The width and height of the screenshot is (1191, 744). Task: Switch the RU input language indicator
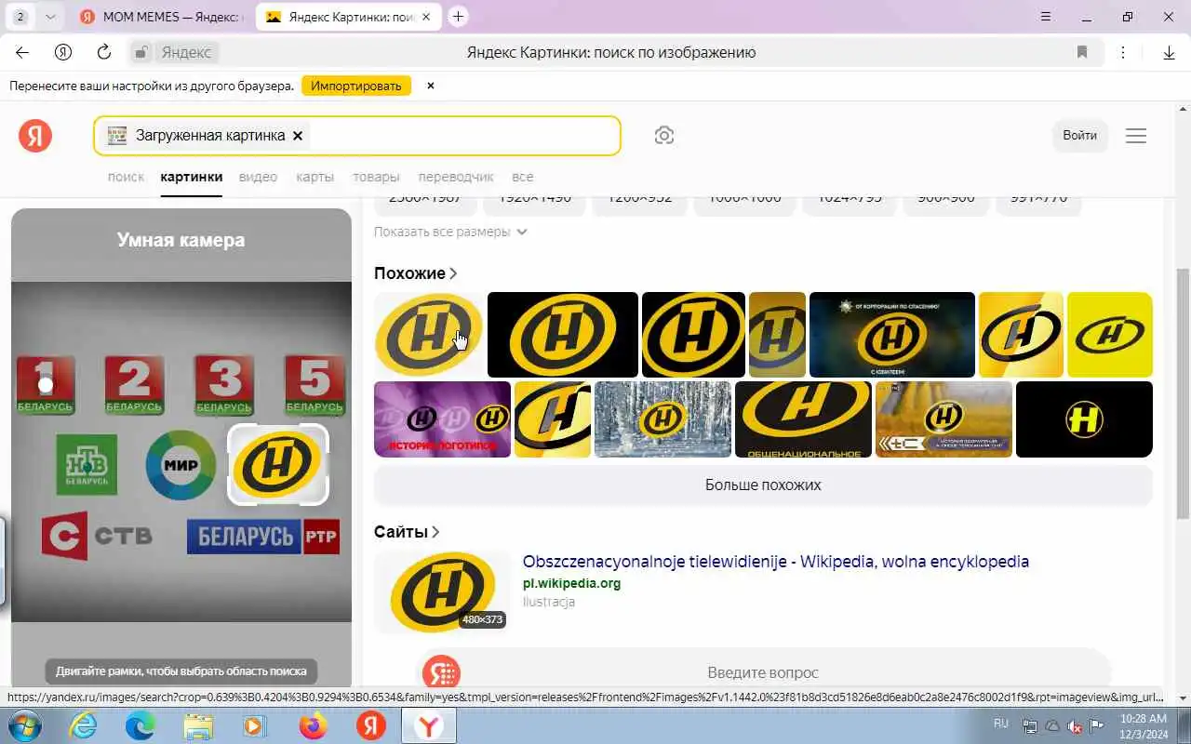coord(1001,724)
